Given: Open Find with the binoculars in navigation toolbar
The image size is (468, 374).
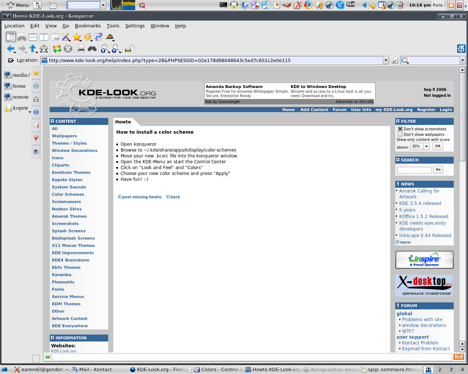Looking at the screenshot, I should click(x=92, y=49).
